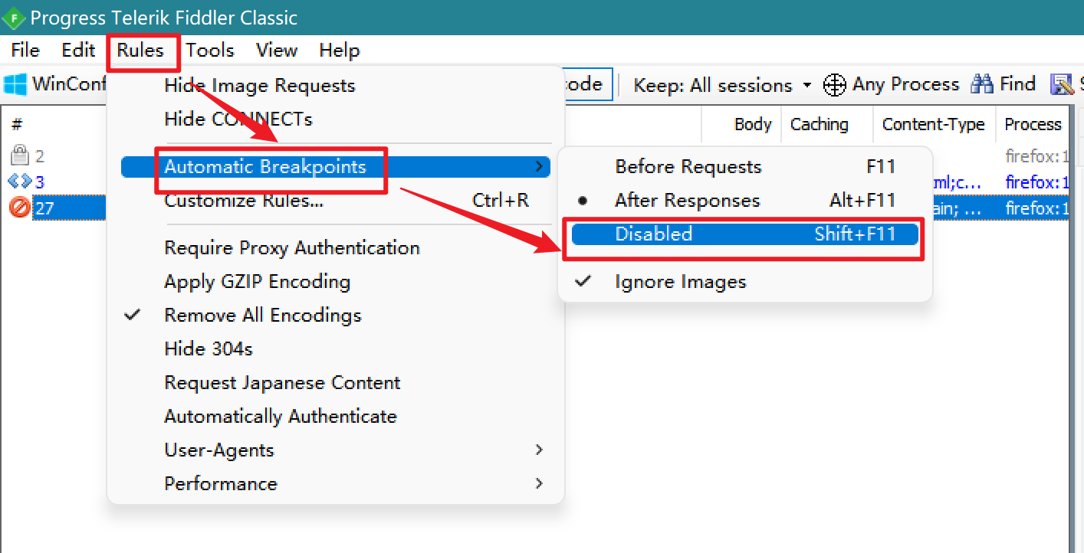Toggle Request Japanese Content
1084x553 pixels.
click(336, 383)
